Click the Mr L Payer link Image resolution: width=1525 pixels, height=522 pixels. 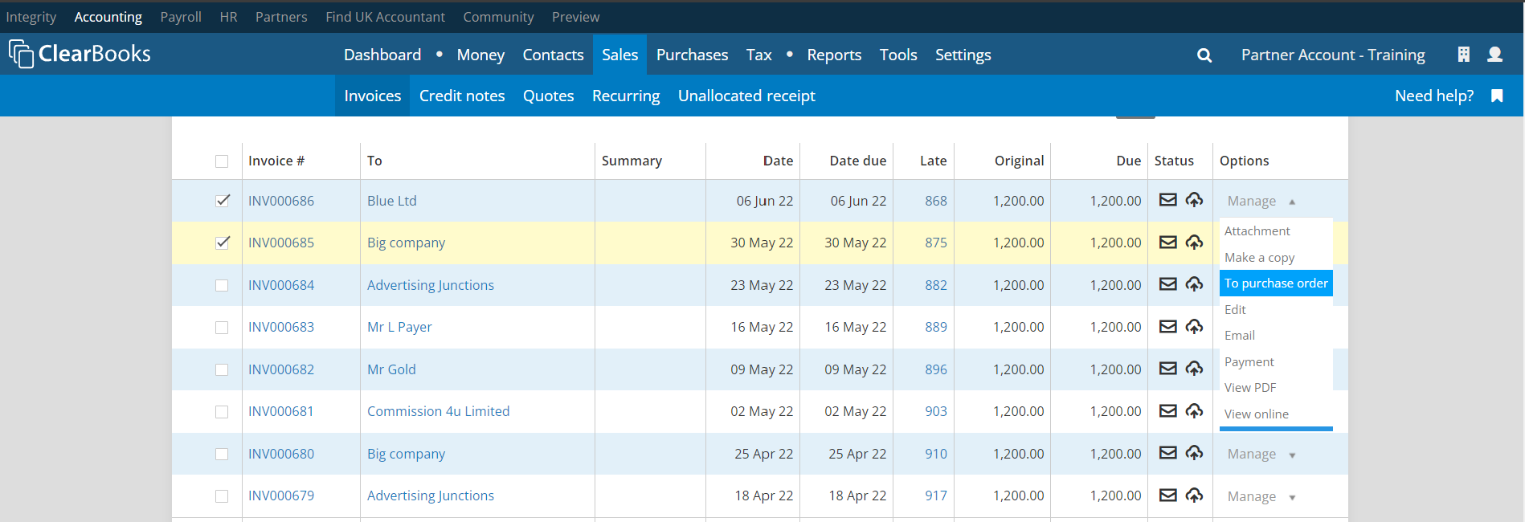399,327
